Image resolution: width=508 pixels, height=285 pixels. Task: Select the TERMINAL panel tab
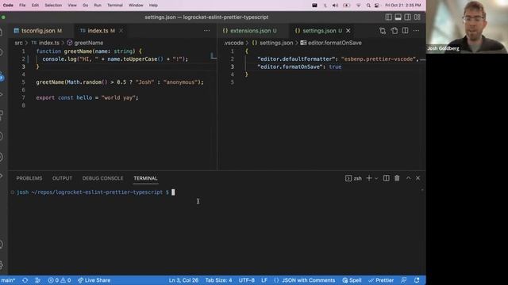[x=145, y=178]
